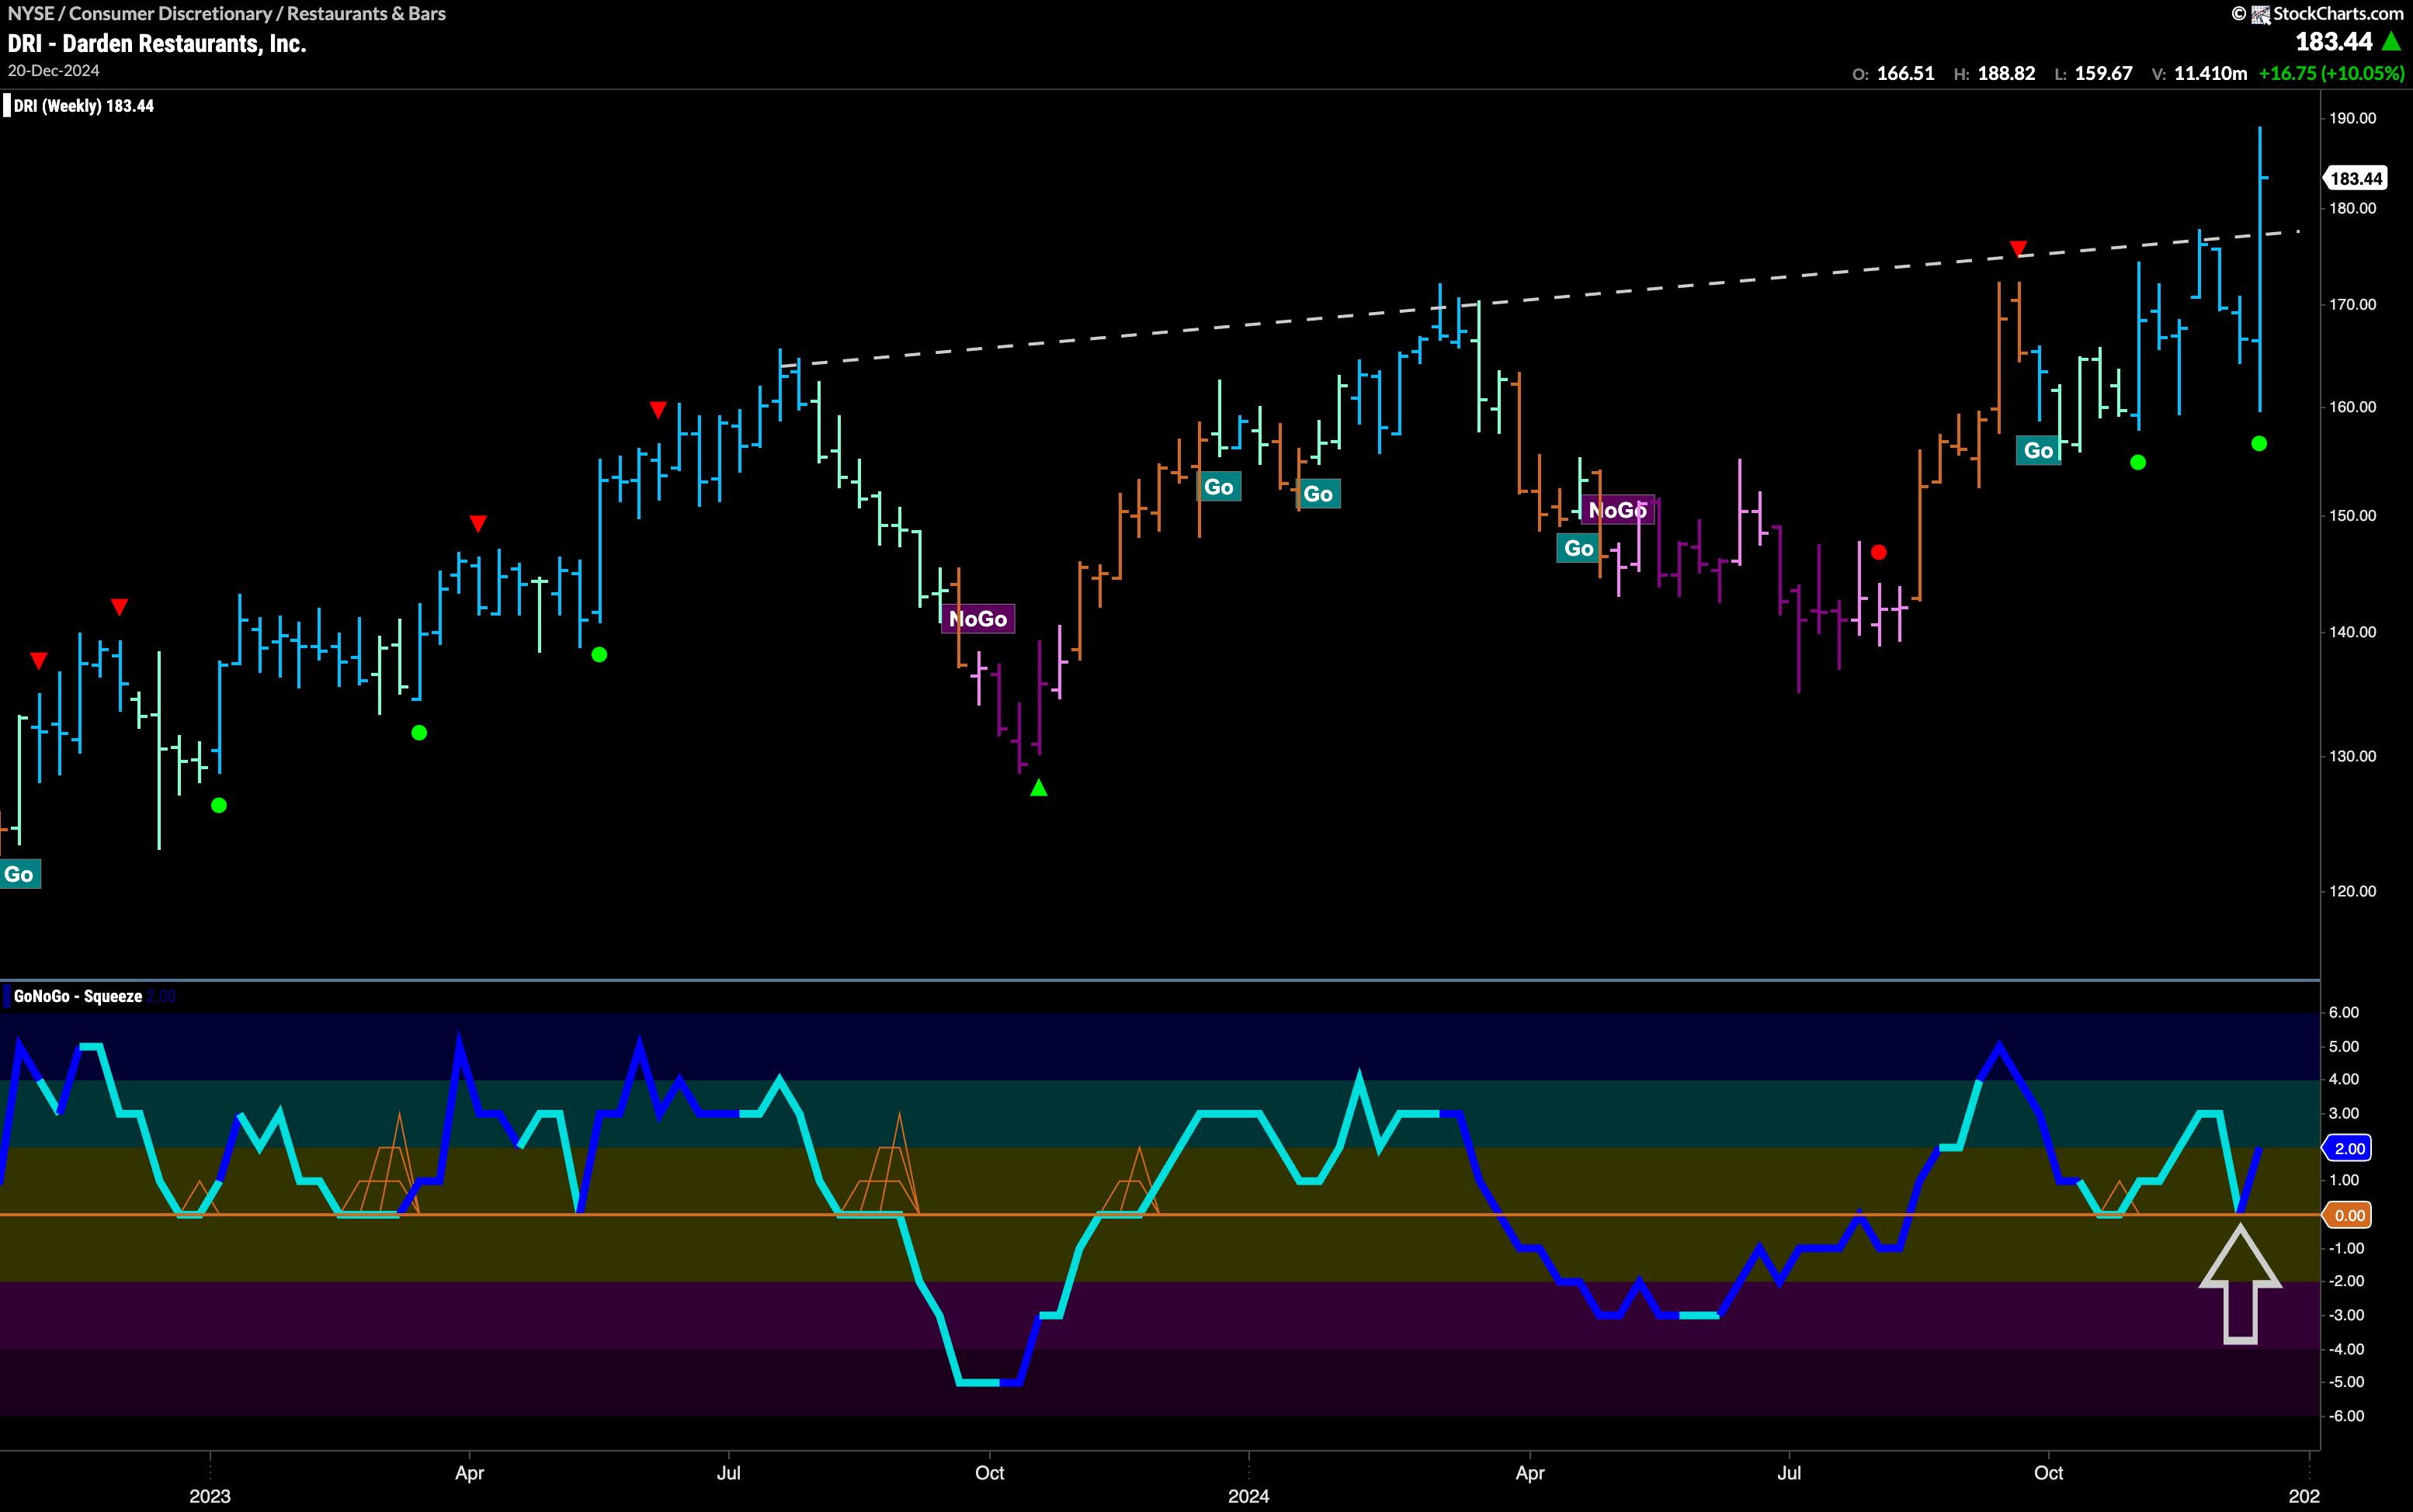
Task: Click the large 183.44 price in the header
Action: click(2333, 42)
